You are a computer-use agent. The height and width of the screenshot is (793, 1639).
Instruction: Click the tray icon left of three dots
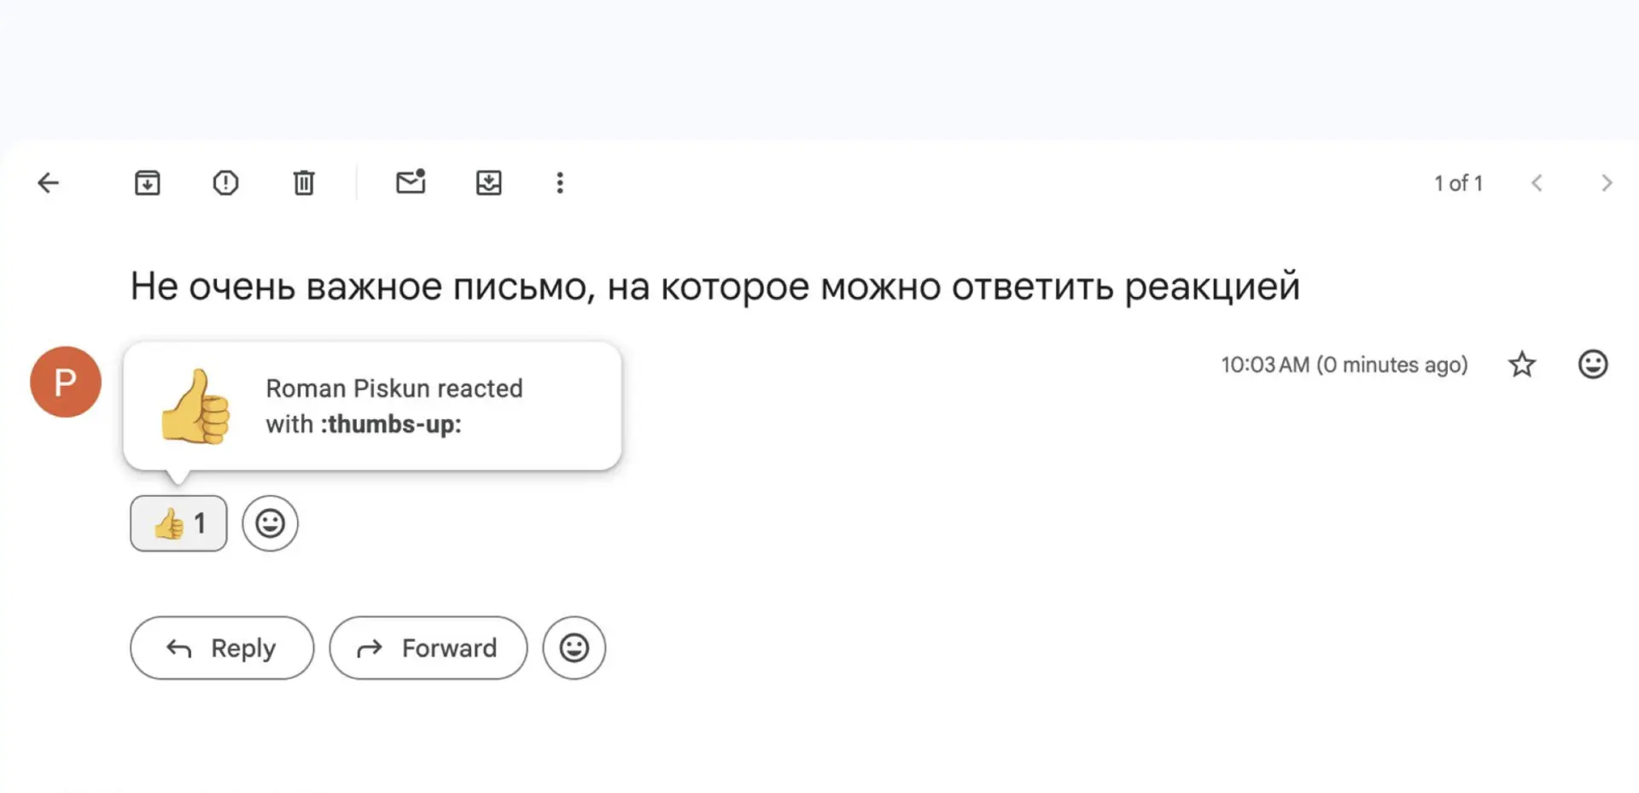488,183
